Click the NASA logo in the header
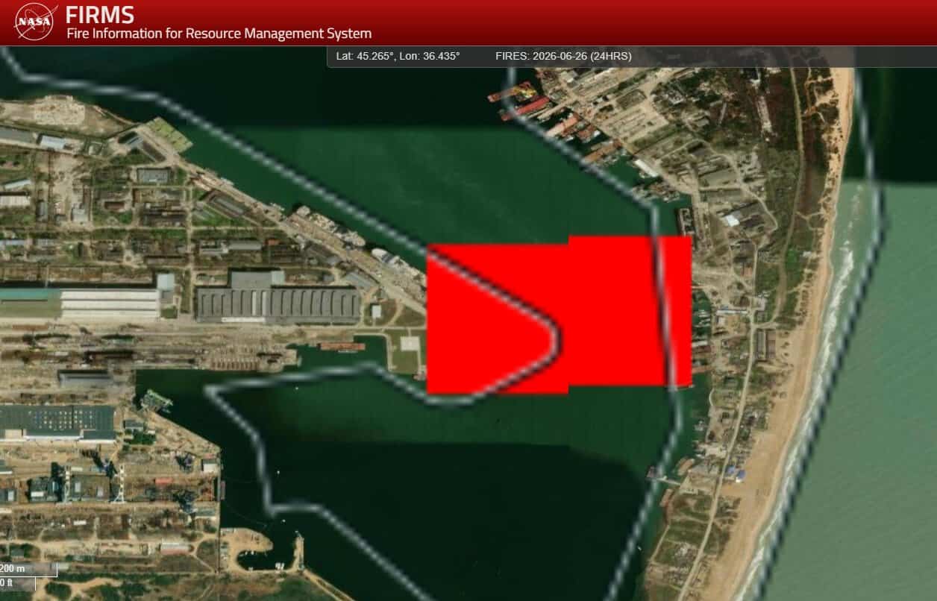This screenshot has height=601, width=937. 36,22
